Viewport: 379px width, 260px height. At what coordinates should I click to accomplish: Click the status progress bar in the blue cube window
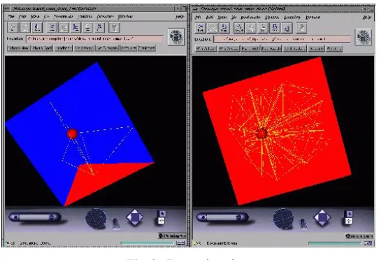point(148,243)
